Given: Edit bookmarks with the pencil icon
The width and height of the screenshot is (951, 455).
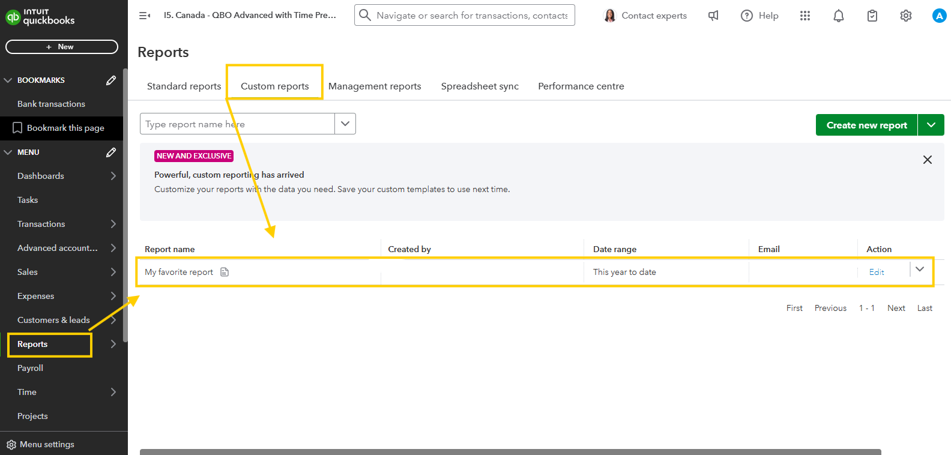Looking at the screenshot, I should pos(111,80).
